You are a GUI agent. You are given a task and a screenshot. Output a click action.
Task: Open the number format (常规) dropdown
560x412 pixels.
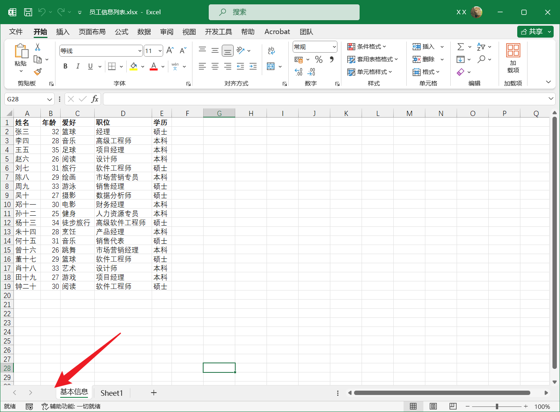tap(334, 46)
